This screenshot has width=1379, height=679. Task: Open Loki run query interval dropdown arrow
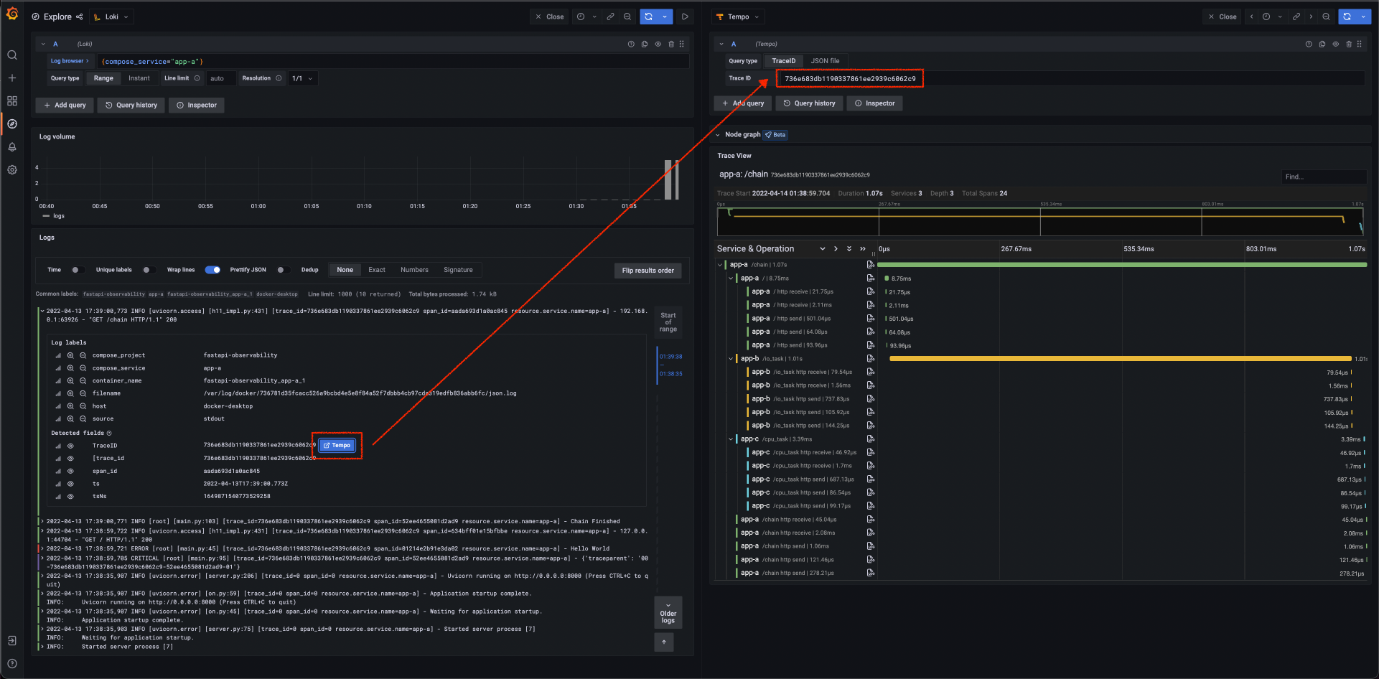click(665, 17)
